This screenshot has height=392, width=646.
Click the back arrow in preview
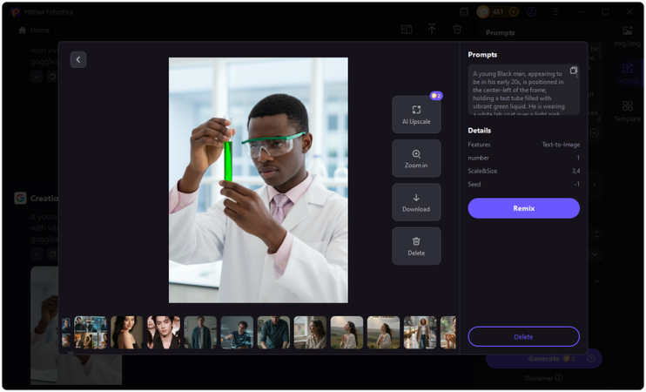(78, 59)
